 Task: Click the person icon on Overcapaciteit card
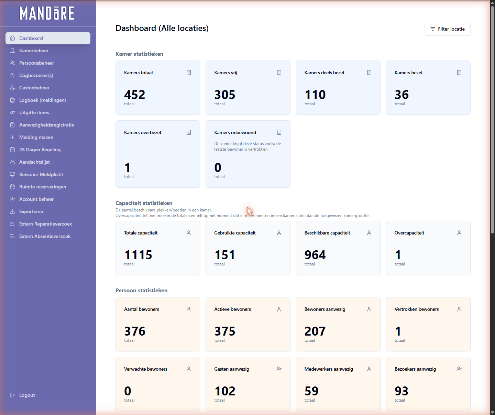coord(459,233)
